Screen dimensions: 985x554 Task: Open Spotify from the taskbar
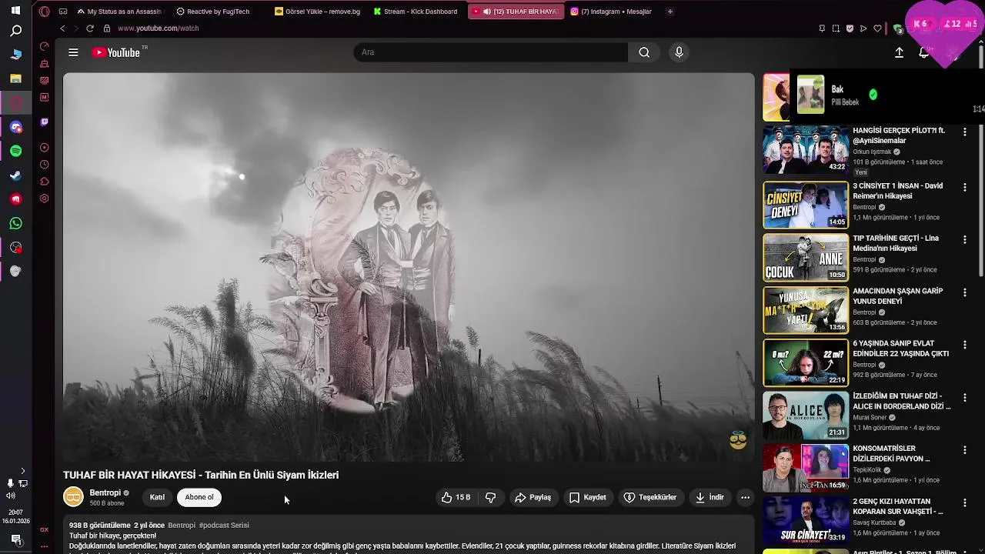(x=16, y=151)
